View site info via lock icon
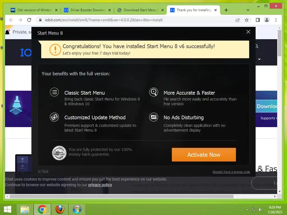This screenshot has width=287, height=215. click(x=40, y=20)
